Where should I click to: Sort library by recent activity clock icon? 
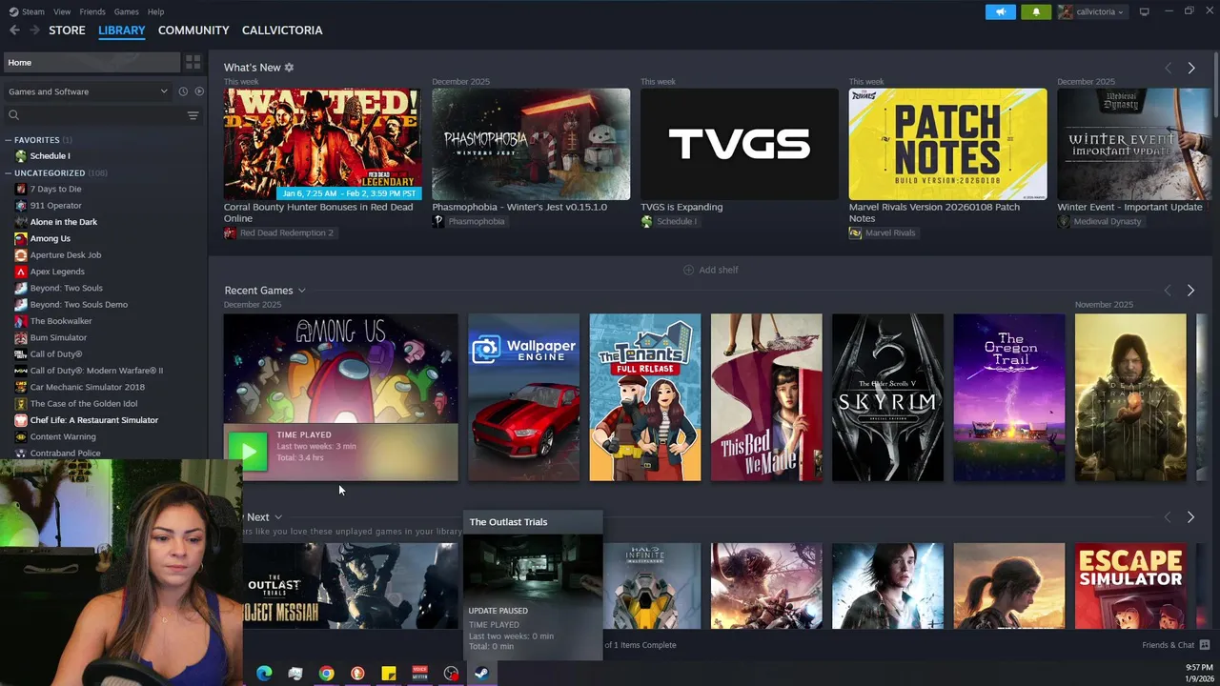pyautogui.click(x=183, y=91)
